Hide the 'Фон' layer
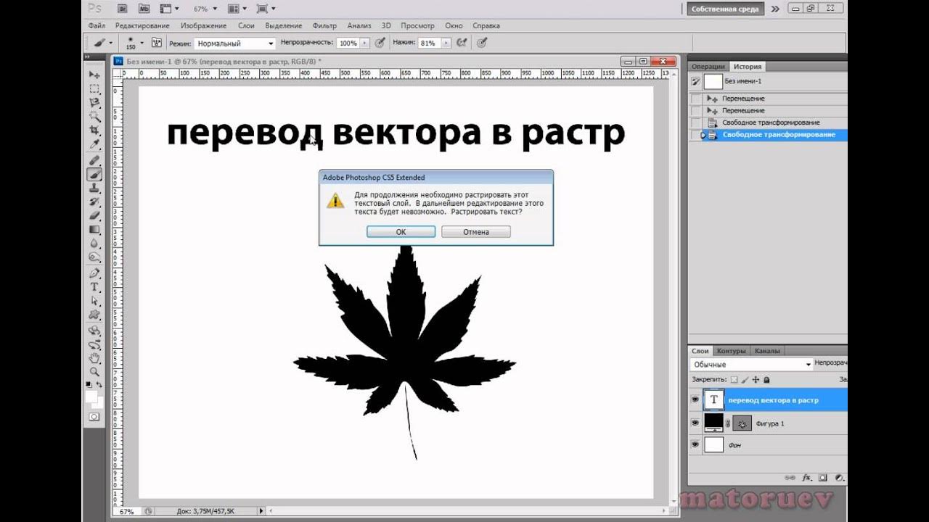 pyautogui.click(x=695, y=444)
